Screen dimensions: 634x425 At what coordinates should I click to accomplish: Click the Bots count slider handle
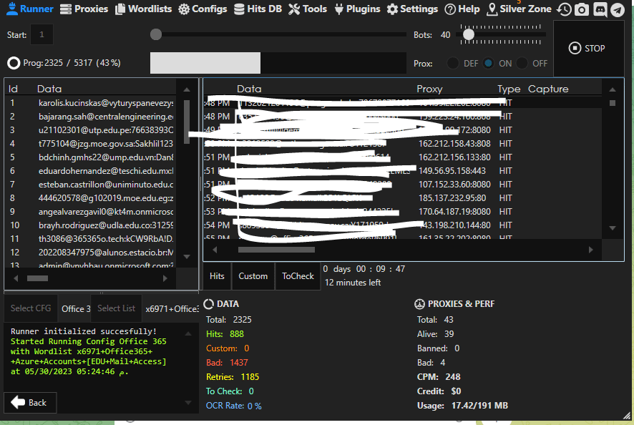[469, 34]
